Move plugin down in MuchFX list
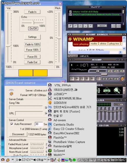 pyautogui.click(x=85, y=26)
